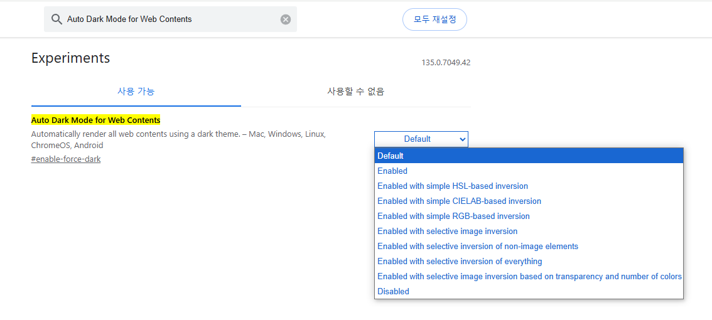
Task: Switch to the 사용할 수 없음 tab
Action: [x=356, y=91]
